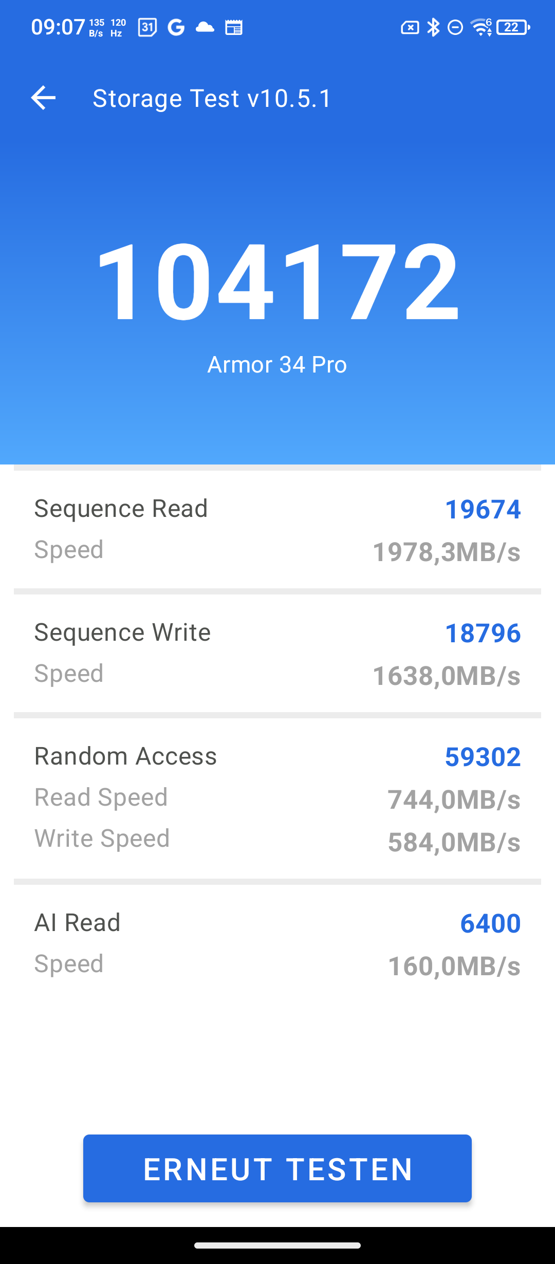Tap the 1978,3MB/s read speed value
This screenshot has width=555, height=1264.
[x=446, y=552]
